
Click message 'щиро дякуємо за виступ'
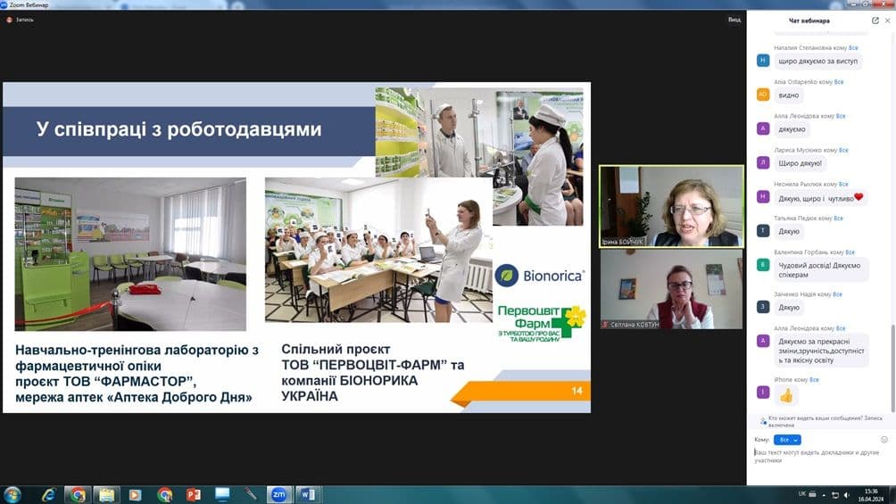coord(817,61)
